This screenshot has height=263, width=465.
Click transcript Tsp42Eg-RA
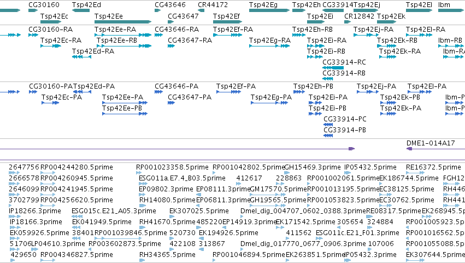point(269,40)
